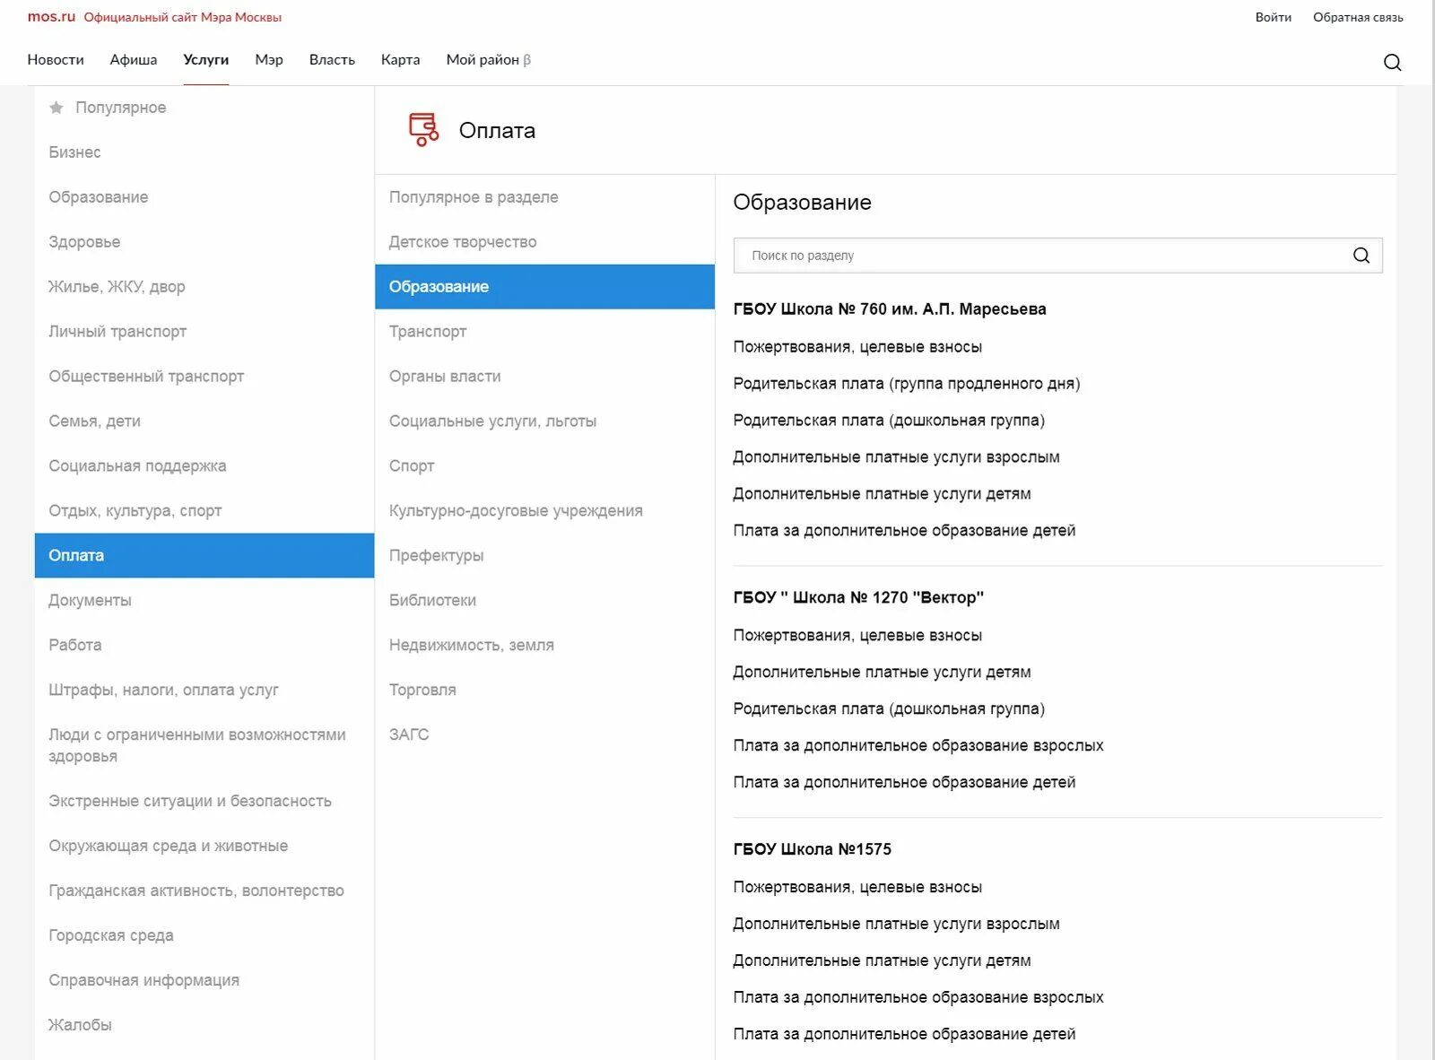1435x1060 pixels.
Task: Select Общественный транспорт category
Action: click(204, 377)
